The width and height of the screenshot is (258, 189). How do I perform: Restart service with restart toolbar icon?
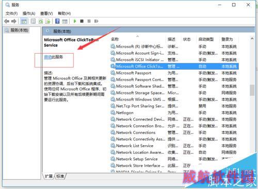pos(96,21)
